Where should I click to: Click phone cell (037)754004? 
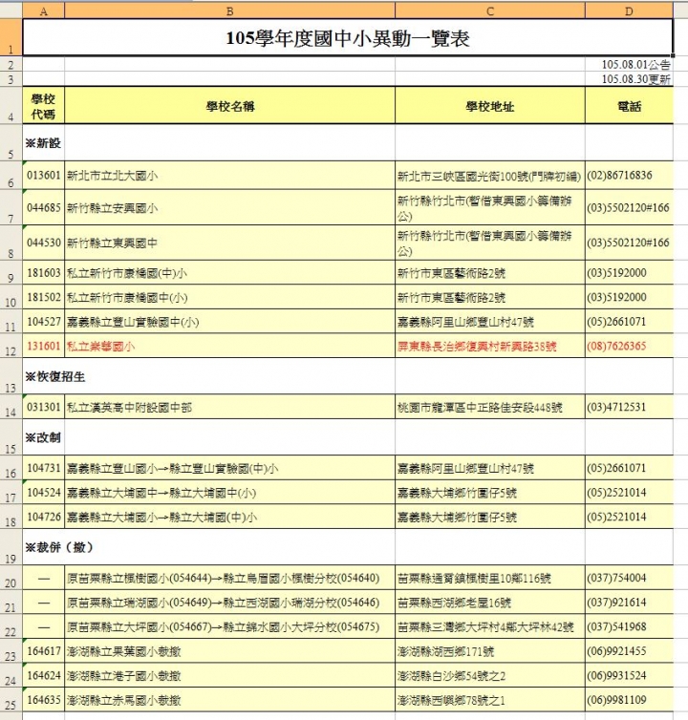coord(629,578)
